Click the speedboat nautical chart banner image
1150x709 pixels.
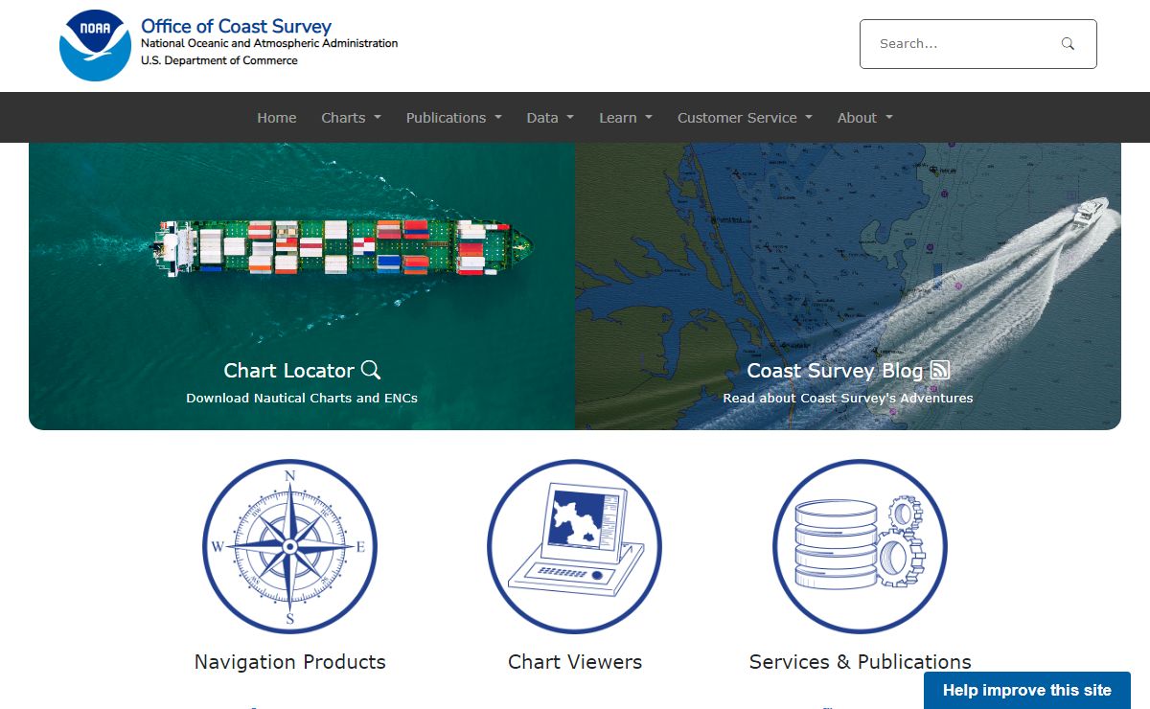coord(848,286)
